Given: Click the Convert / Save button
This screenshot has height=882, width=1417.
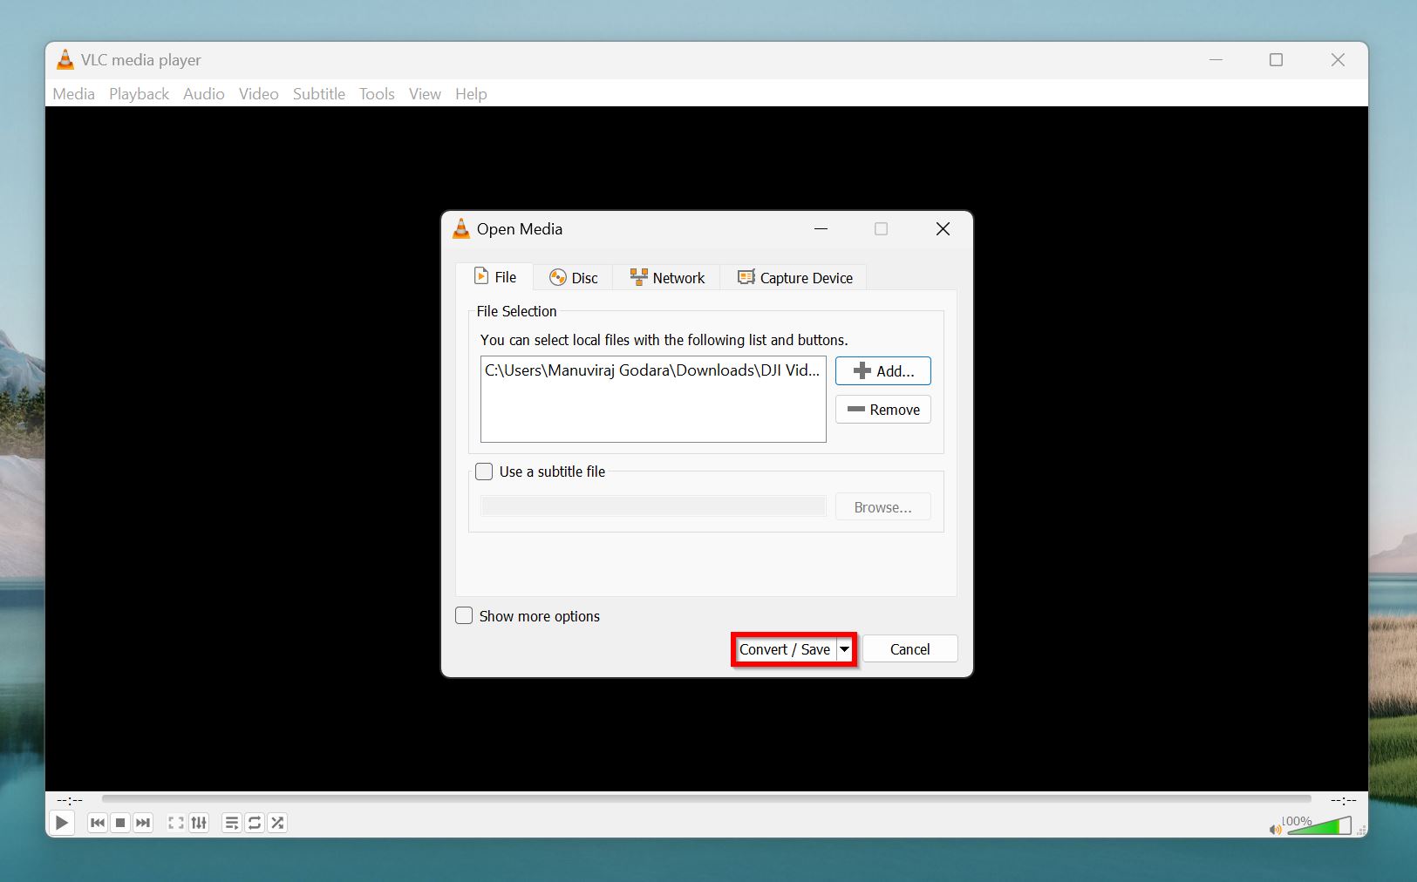Looking at the screenshot, I should 785,649.
